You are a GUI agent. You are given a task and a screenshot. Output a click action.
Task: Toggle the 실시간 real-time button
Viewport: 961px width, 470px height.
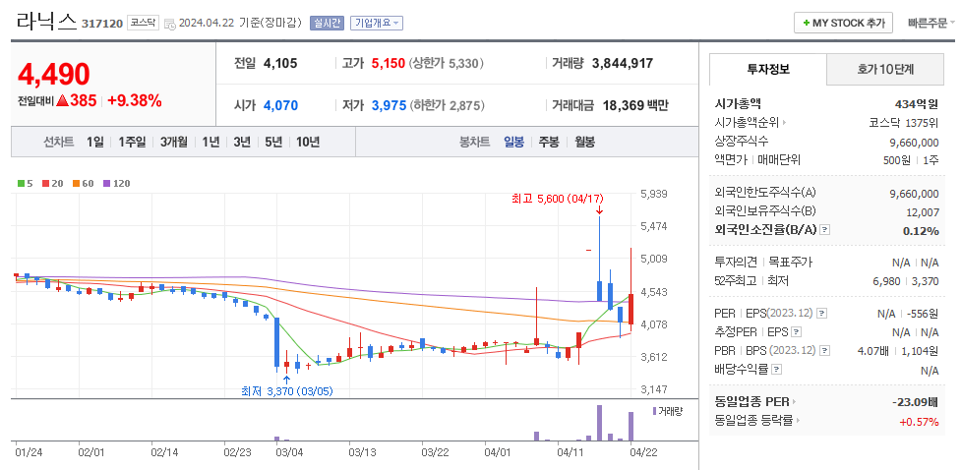[327, 24]
